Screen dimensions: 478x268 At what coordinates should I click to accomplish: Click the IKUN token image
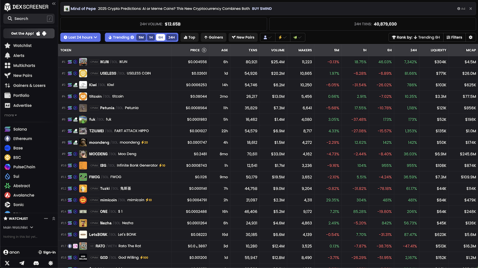coord(83,62)
